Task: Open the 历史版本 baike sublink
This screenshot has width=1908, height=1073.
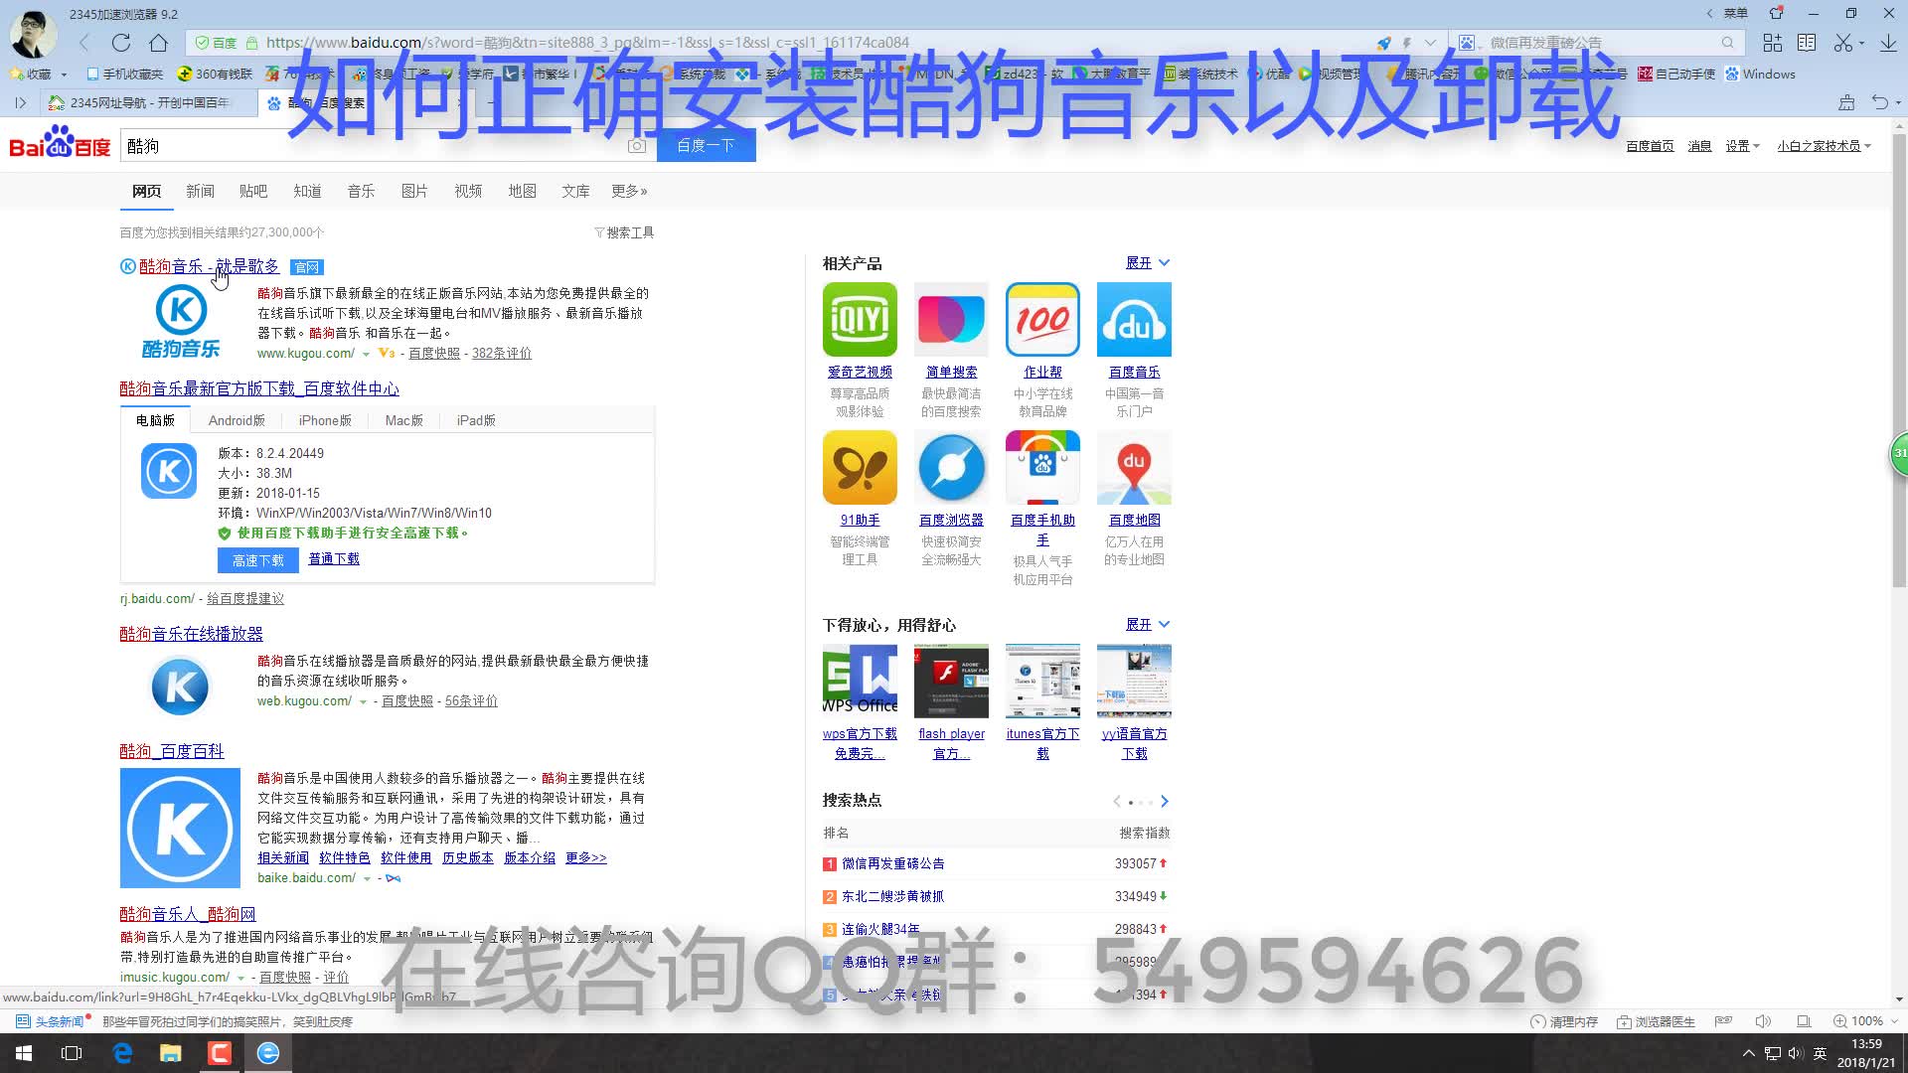Action: (468, 858)
